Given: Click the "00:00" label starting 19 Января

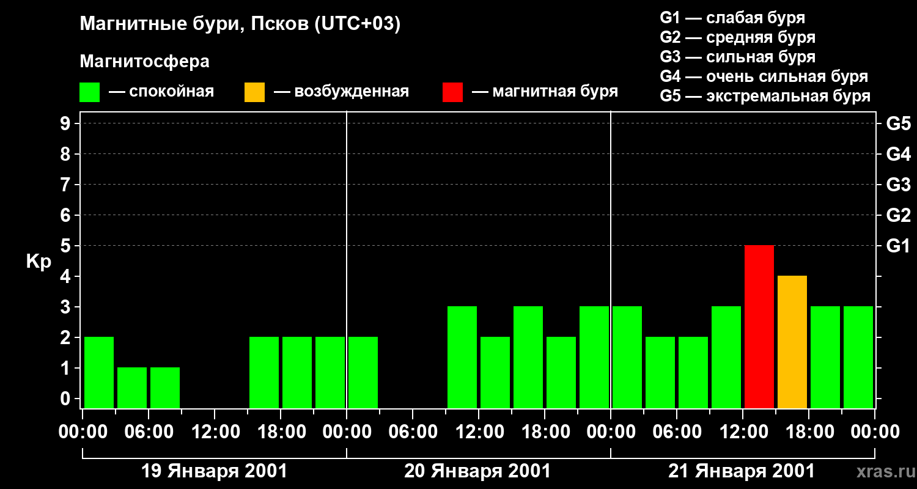Looking at the screenshot, I should tap(83, 432).
